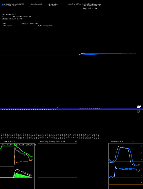Click the "Intra Day Trading Price & MR" title
This screenshot has height=189, width=143.
coord(53,141)
